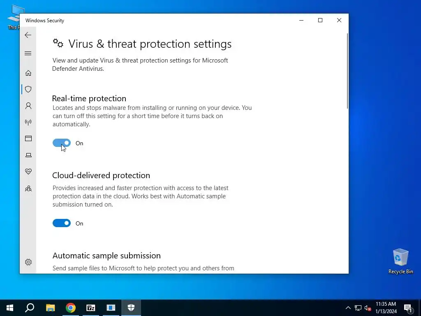Go back using the back arrow
Screen dimensions: 421x316
[x=28, y=35]
